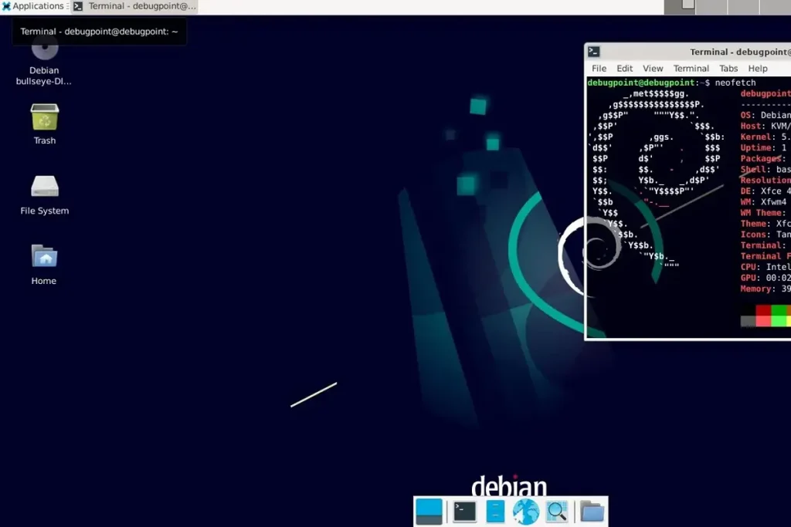Open the Home folder from the dock

coord(591,511)
